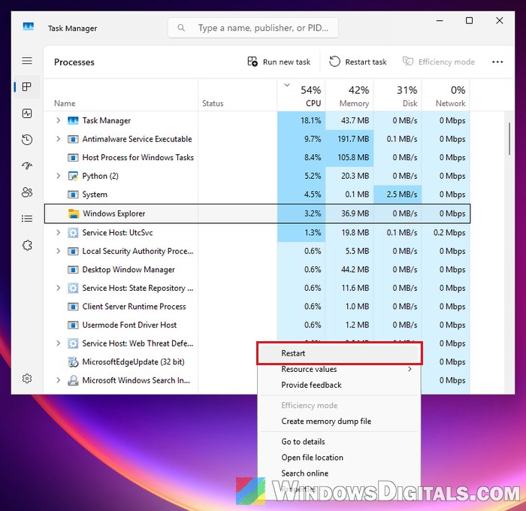Switch to the Processes sidebar tab
Viewport: 526px width, 511px height.
(27, 87)
